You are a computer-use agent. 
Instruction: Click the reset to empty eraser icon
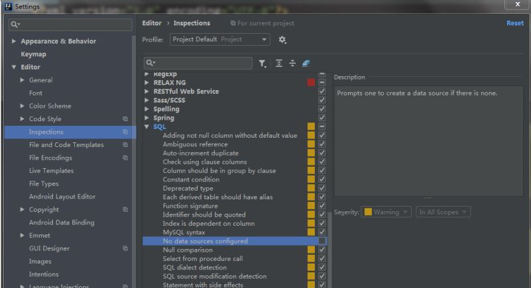tap(306, 63)
